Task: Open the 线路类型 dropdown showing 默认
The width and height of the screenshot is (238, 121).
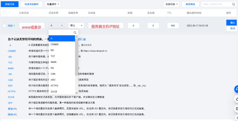Action: click(x=76, y=26)
